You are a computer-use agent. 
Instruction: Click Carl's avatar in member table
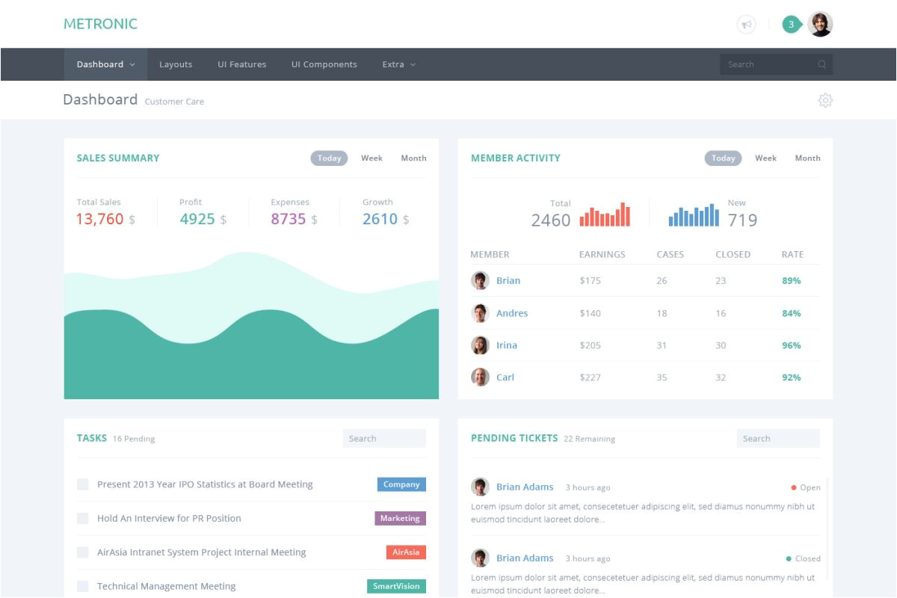tap(480, 377)
